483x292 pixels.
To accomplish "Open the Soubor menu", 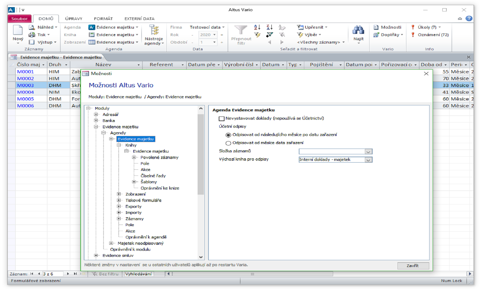I will pos(19,19).
